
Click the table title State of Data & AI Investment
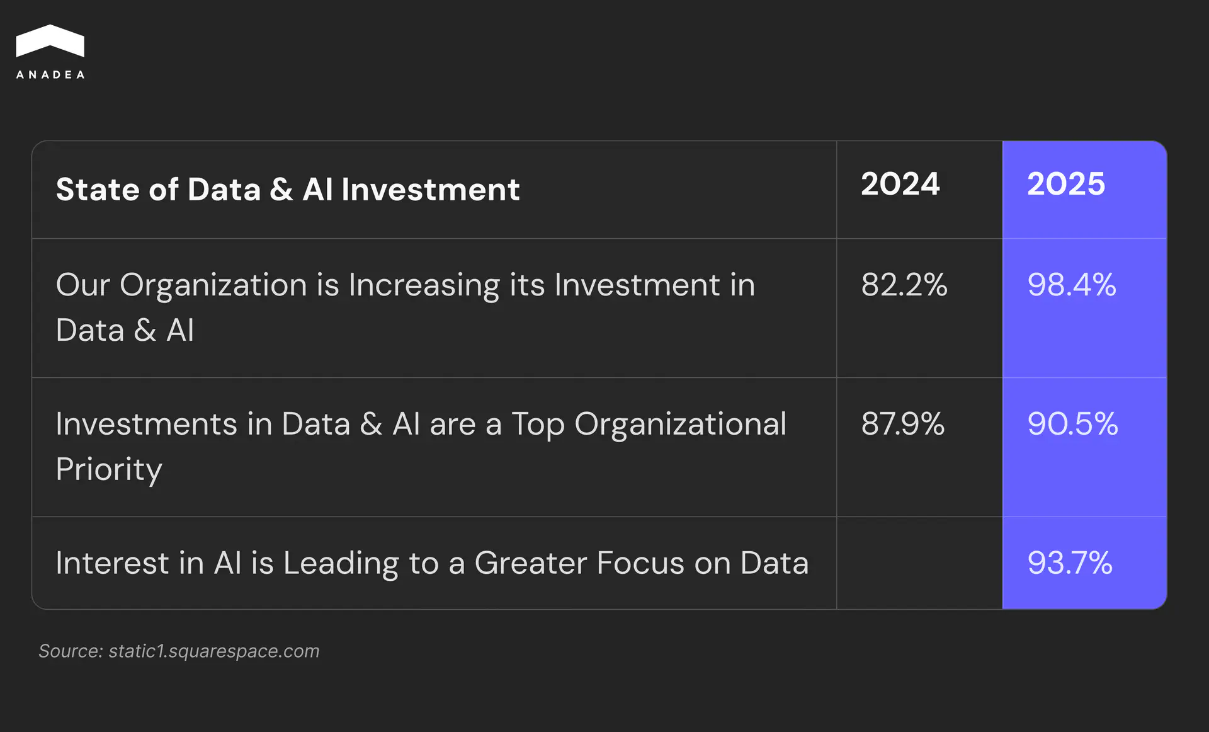[x=288, y=190]
